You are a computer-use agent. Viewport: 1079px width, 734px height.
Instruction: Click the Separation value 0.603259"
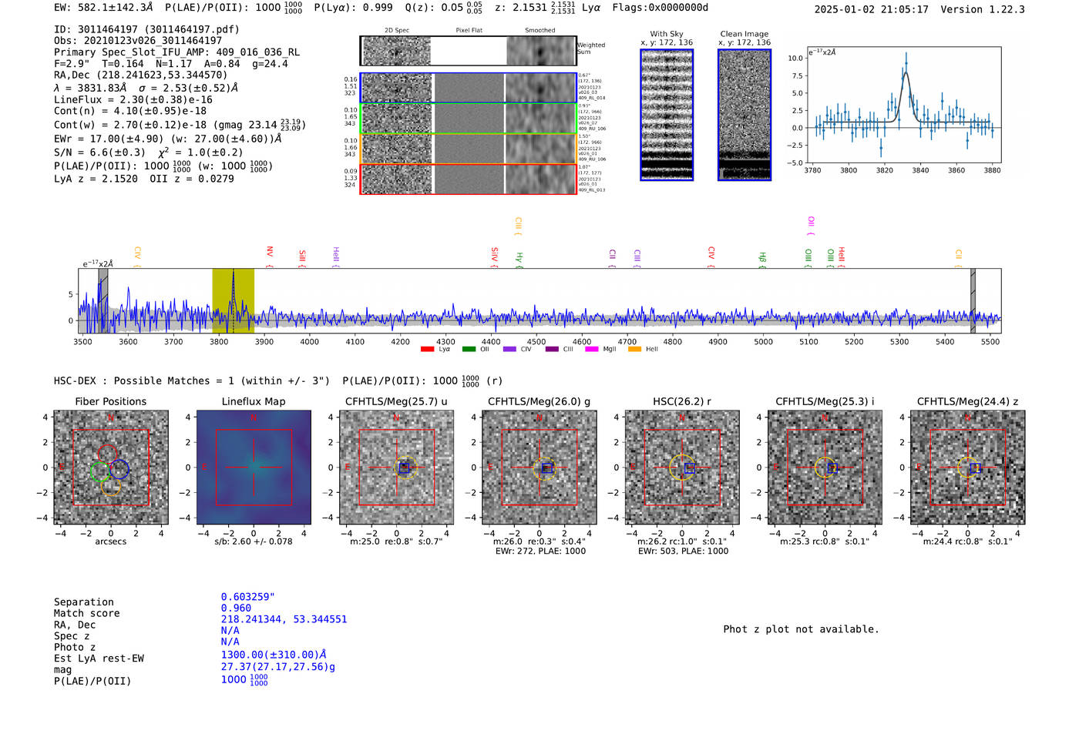pyautogui.click(x=248, y=597)
